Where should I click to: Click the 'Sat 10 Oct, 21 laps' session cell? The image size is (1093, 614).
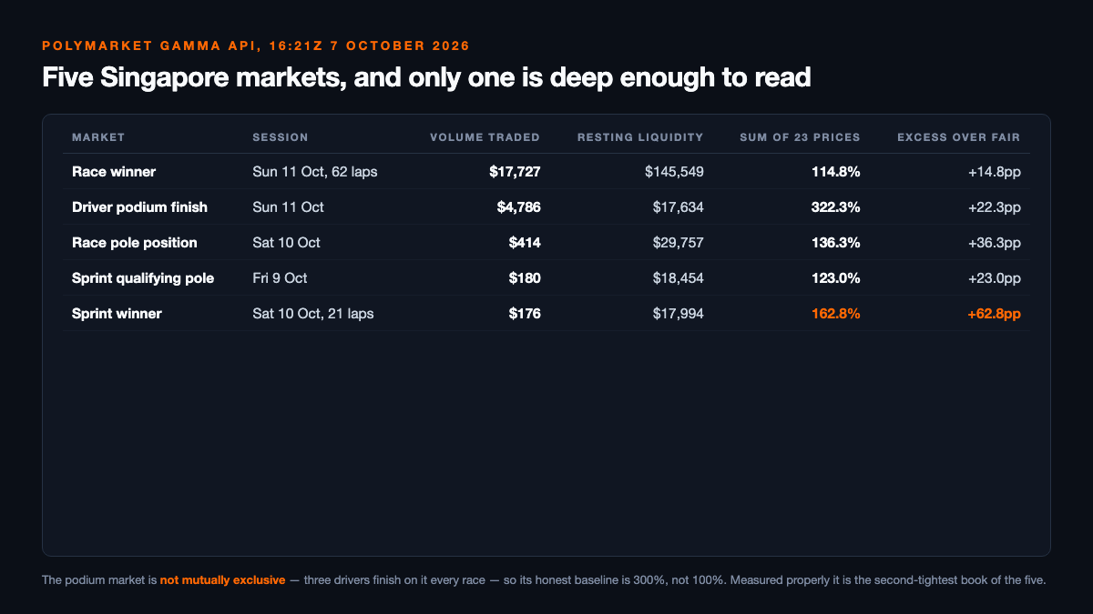pos(313,314)
